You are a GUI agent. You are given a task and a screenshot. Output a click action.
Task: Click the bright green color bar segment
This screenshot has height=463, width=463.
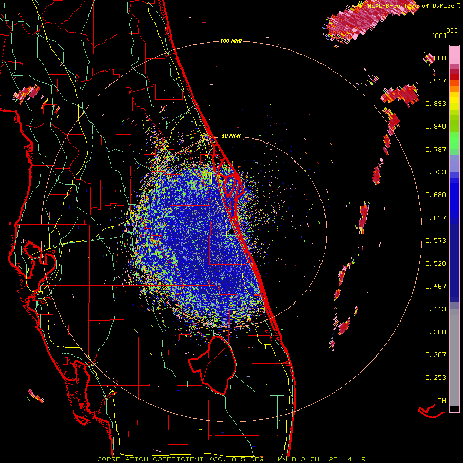[454, 140]
